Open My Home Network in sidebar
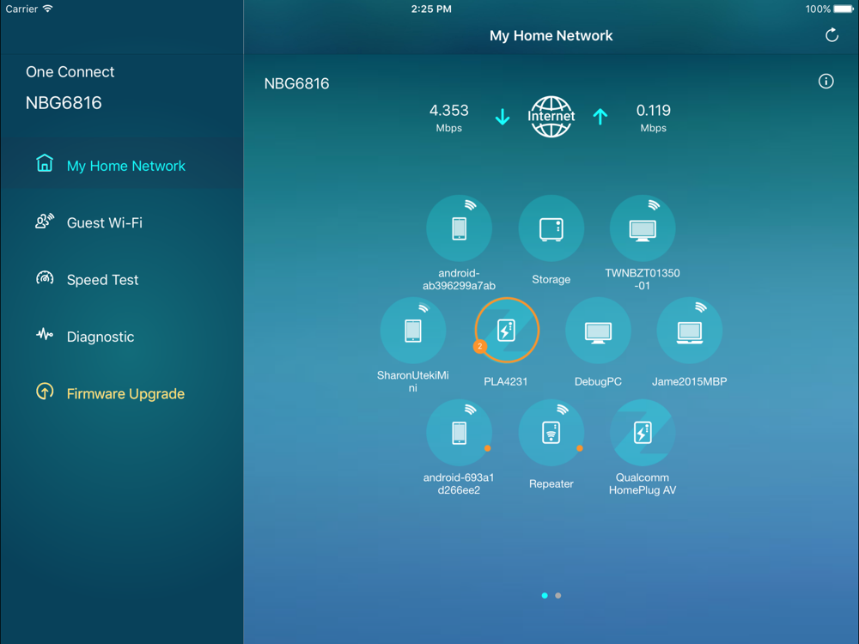The image size is (859, 644). tap(125, 166)
